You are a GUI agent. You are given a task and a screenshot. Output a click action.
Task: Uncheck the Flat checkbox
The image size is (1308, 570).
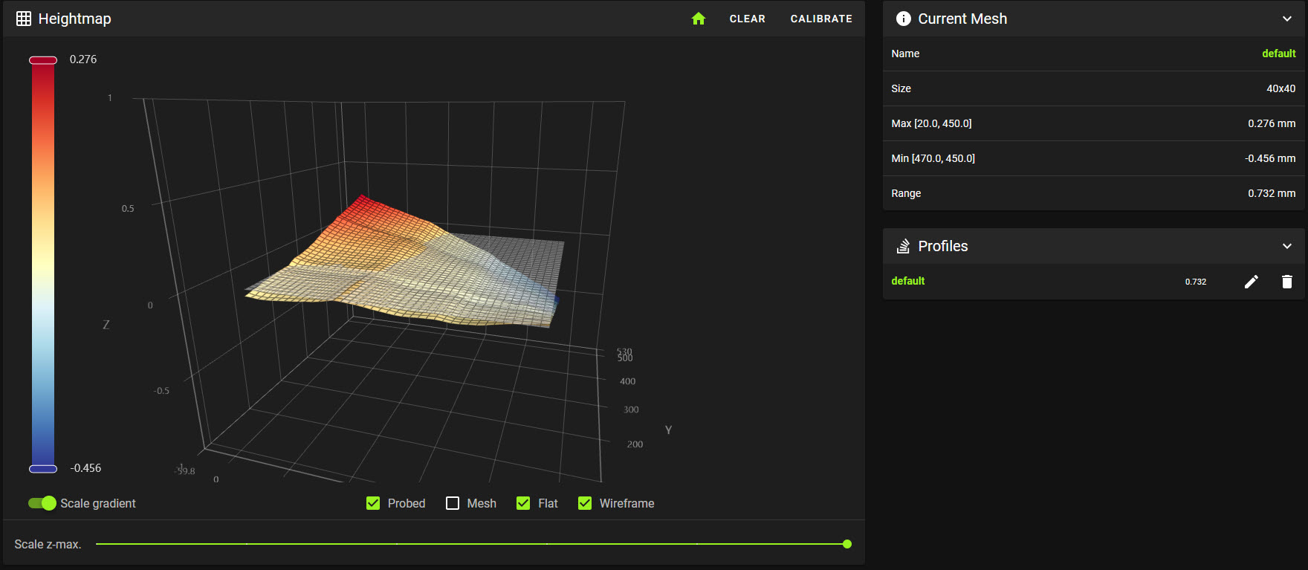pyautogui.click(x=523, y=503)
